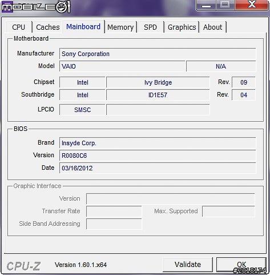
Task: Confirm with the OK button
Action: pyautogui.click(x=241, y=265)
